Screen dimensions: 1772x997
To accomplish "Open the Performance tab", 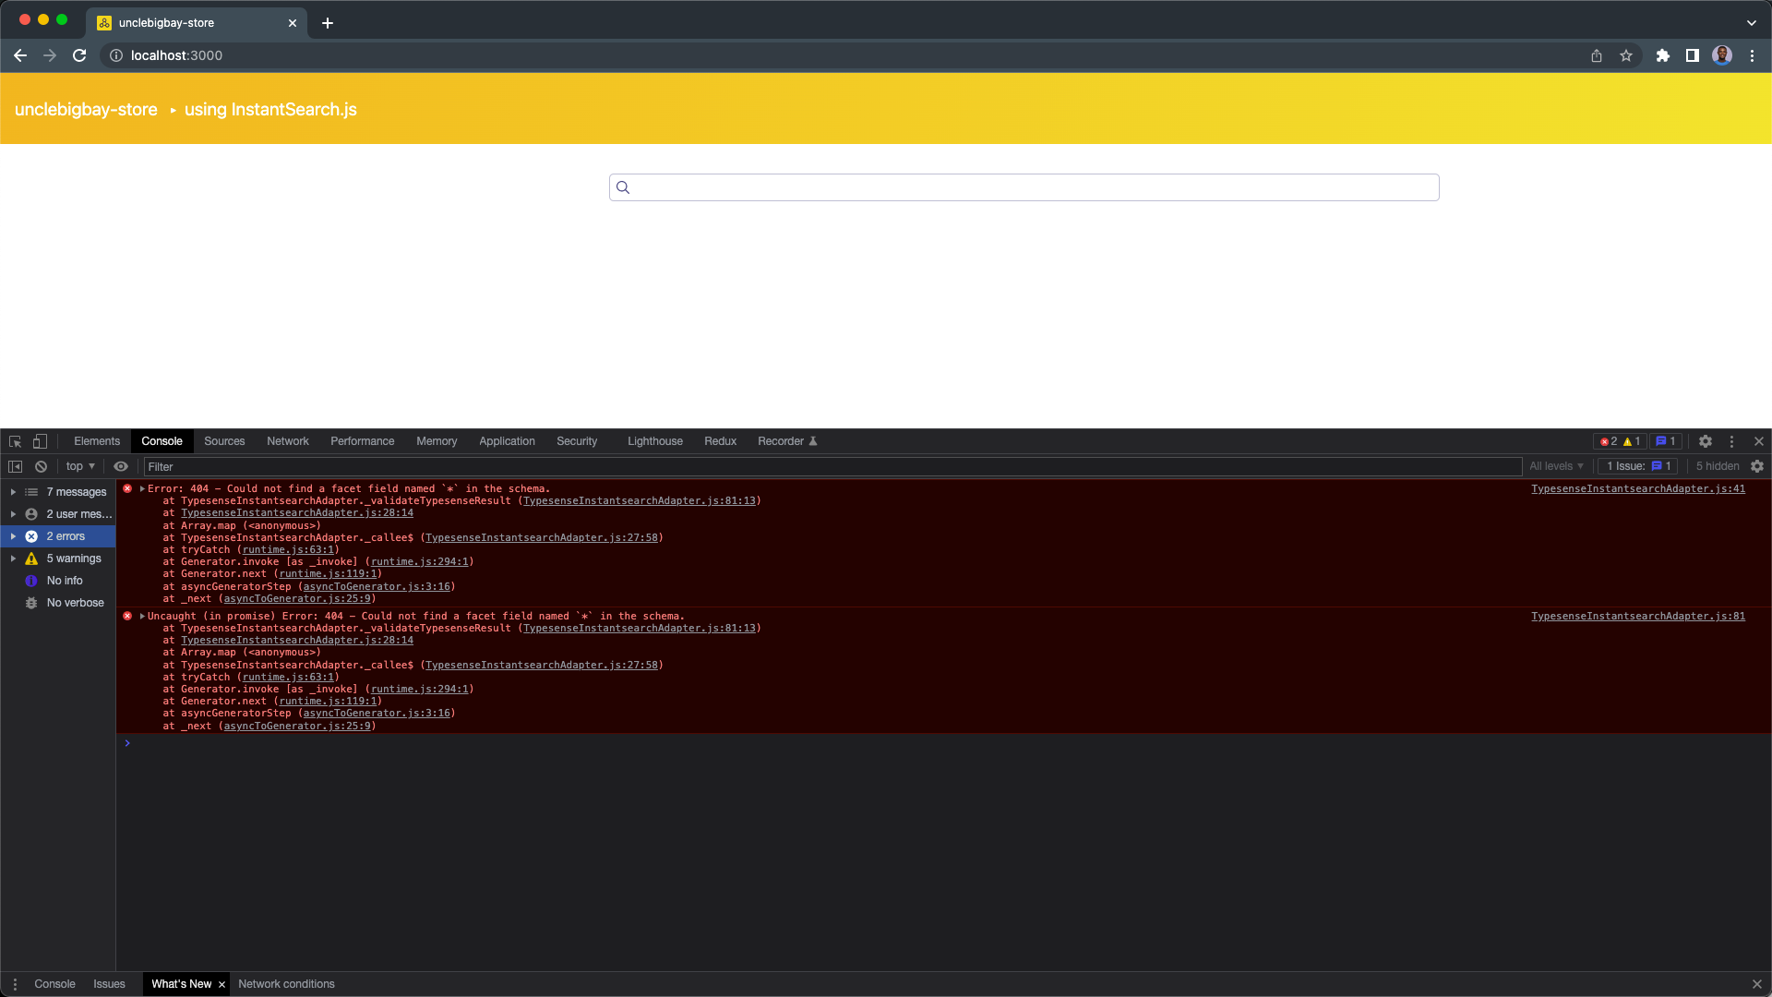I will [362, 441].
